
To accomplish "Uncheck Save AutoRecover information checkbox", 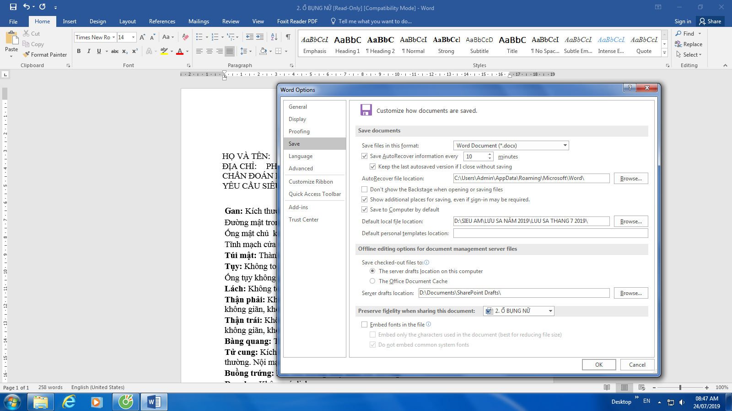I will tap(365, 156).
